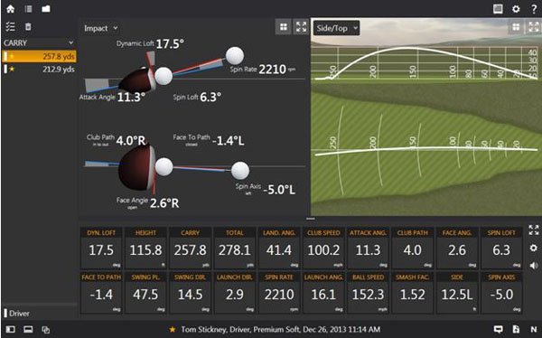The width and height of the screenshot is (542, 338).
Task: Open data tile settings gear on the right
Action: pos(534,248)
